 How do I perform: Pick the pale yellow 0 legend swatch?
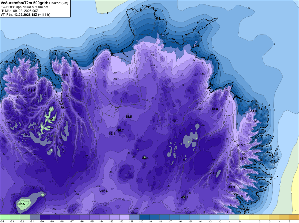tap(244, 217)
